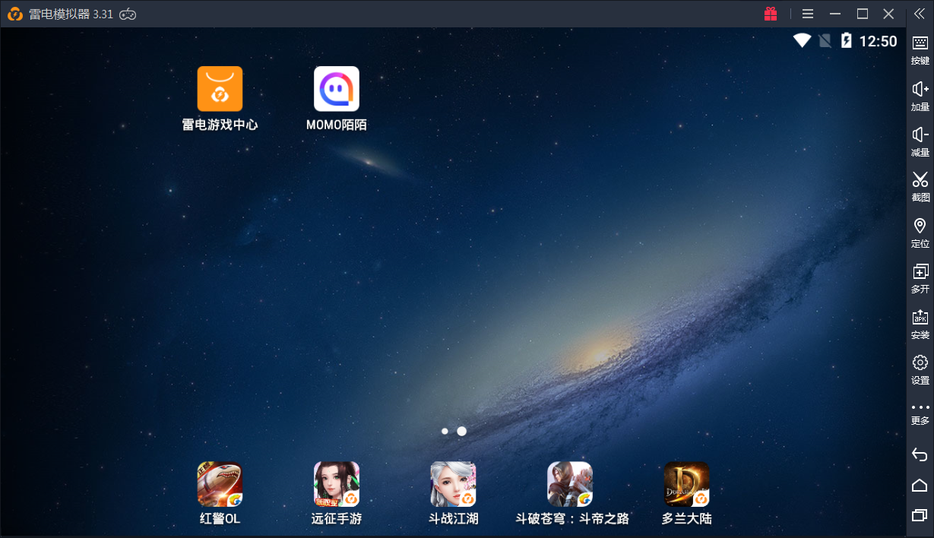934x538 pixels.
Task: Open the hamburger menu in title bar
Action: pyautogui.click(x=807, y=13)
